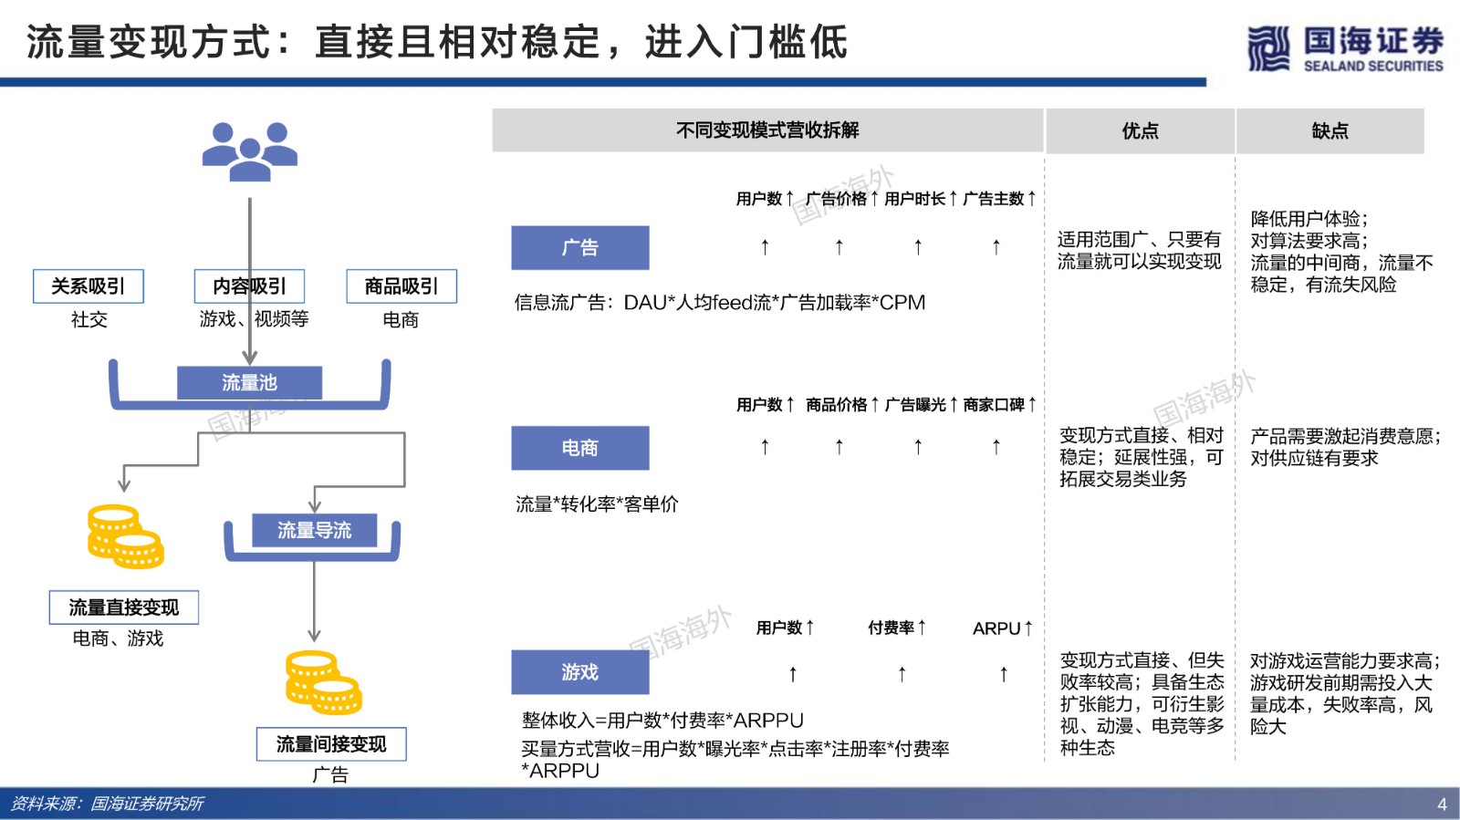Image resolution: width=1460 pixels, height=820 pixels.
Task: Select the 流量间接变现 box
Action: (x=331, y=744)
